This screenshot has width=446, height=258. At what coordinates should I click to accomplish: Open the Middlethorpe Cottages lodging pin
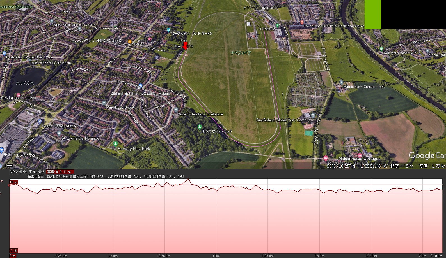coord(360,155)
